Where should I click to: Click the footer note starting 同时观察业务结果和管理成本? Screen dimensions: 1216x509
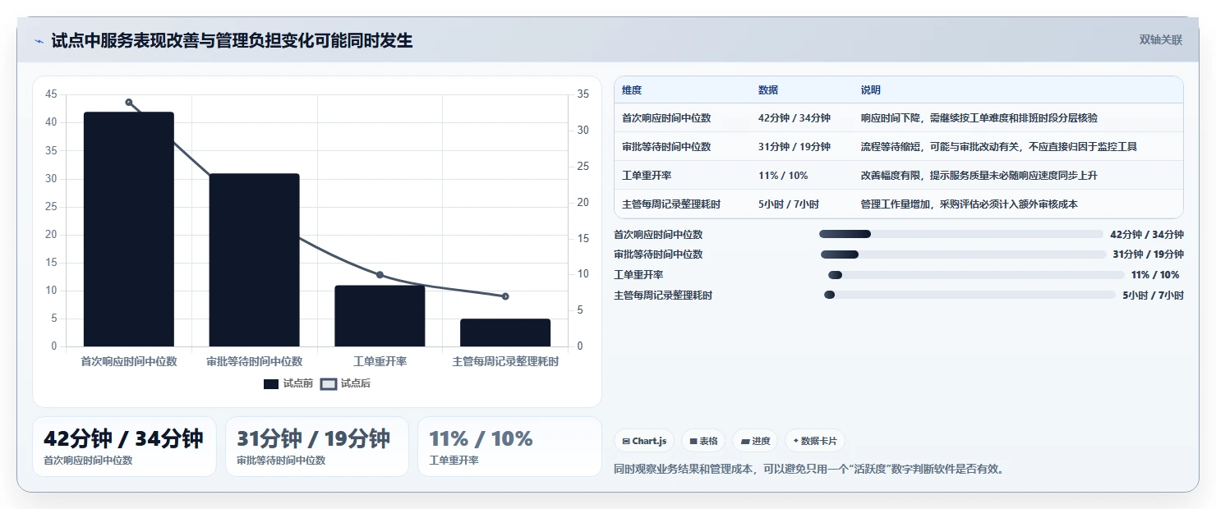click(x=809, y=470)
